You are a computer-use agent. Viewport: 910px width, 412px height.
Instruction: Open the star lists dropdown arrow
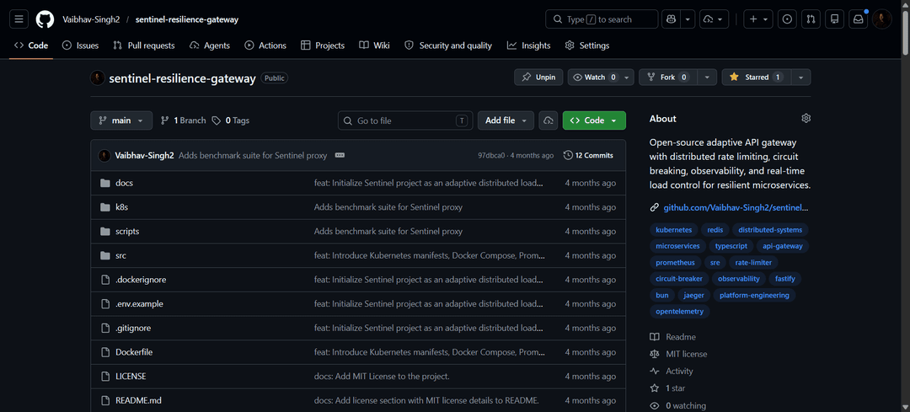pos(800,78)
